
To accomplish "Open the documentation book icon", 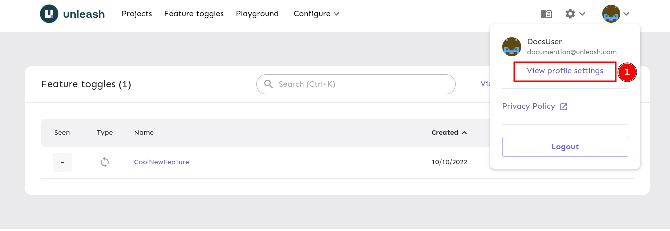I will (x=546, y=14).
